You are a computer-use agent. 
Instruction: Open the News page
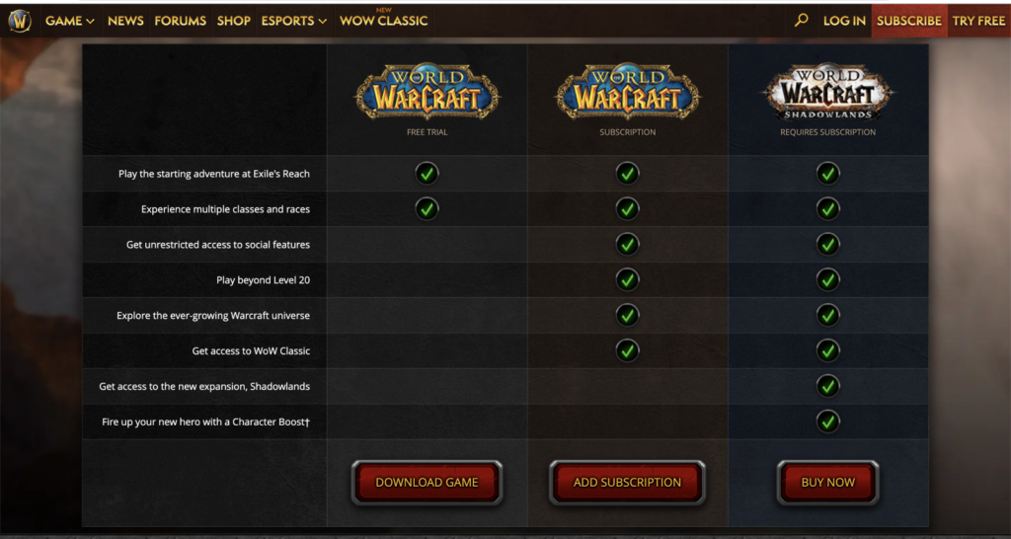[125, 21]
